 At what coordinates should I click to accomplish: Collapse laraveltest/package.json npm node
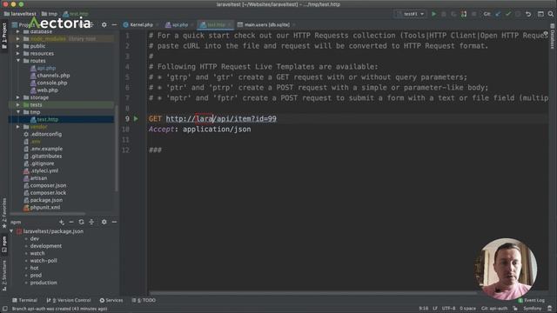(x=11, y=231)
